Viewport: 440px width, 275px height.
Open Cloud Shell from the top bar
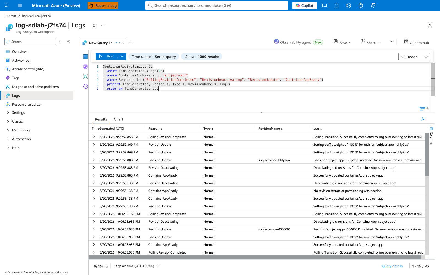point(324,5)
